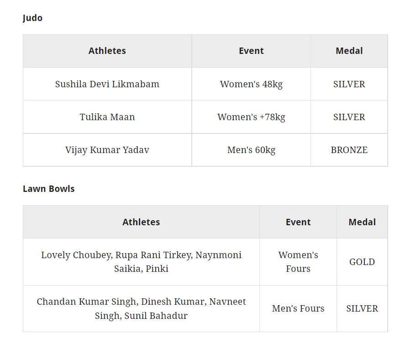405x339 pixels.
Task: Click the Women's +78kg event cell
Action: tap(251, 117)
